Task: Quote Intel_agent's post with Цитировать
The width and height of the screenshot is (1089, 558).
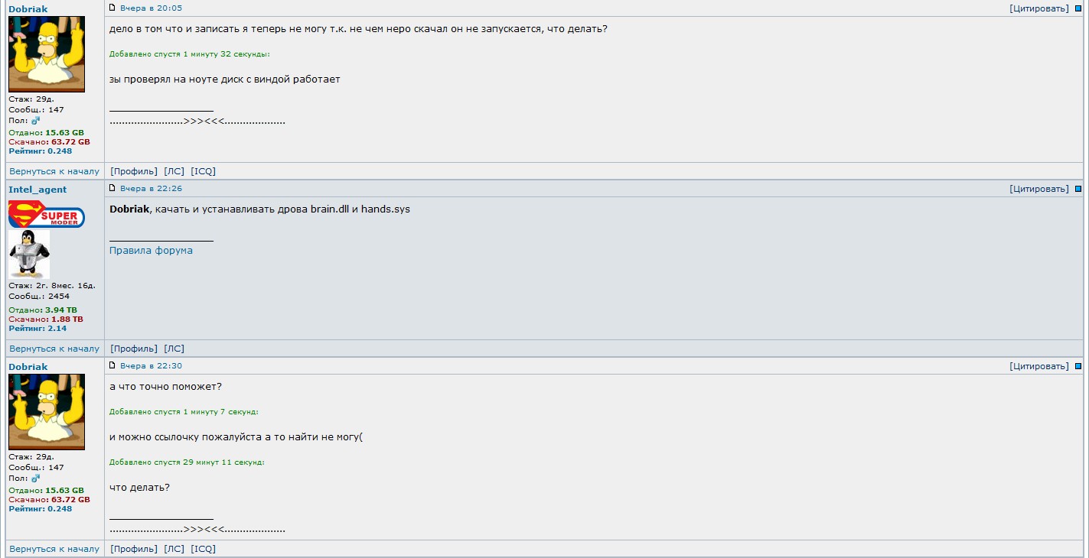Action: (x=1039, y=189)
